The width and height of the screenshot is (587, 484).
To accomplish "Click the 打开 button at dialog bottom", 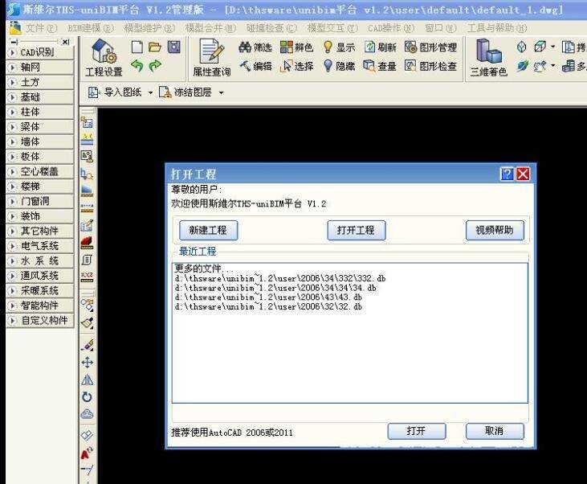I will click(417, 431).
